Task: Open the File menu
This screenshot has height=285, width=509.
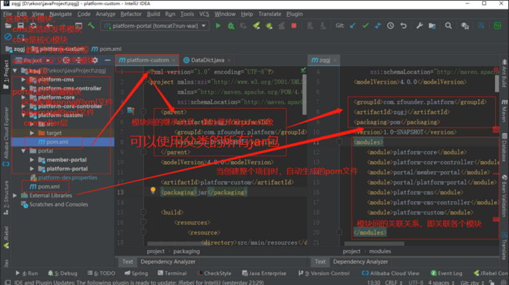Action: click(x=8, y=14)
